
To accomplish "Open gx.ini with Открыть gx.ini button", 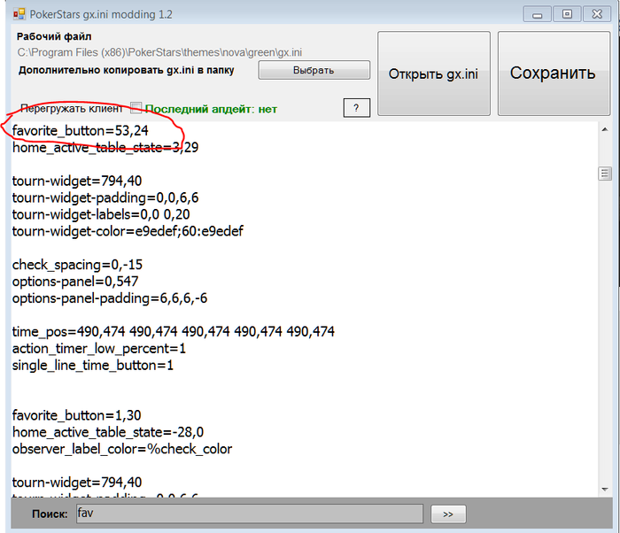I will (x=434, y=74).
